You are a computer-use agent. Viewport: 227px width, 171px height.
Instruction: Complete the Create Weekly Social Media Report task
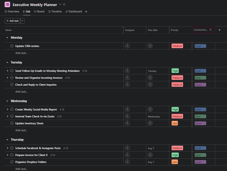pyautogui.click(x=12, y=110)
